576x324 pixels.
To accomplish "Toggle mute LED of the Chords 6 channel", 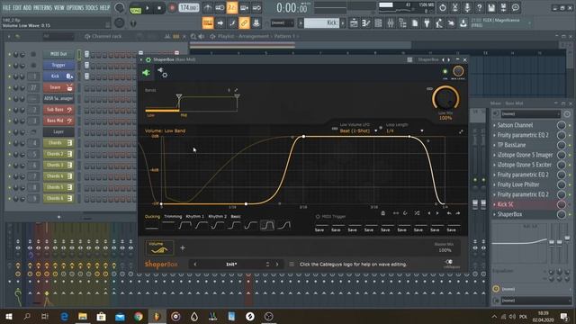I will (x=10, y=198).
